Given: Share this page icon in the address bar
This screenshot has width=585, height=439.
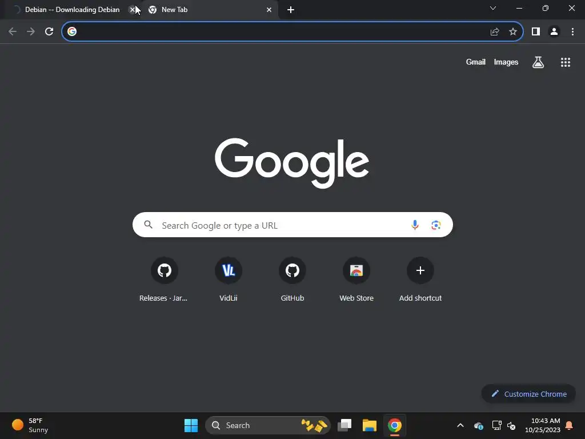Looking at the screenshot, I should pyautogui.click(x=495, y=32).
